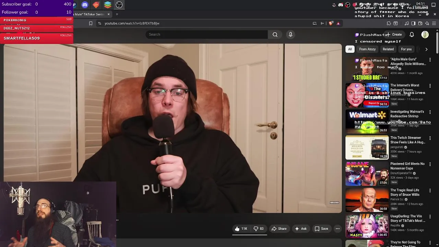The image size is (439, 247).
Task: Select the All filter chip
Action: [350, 49]
